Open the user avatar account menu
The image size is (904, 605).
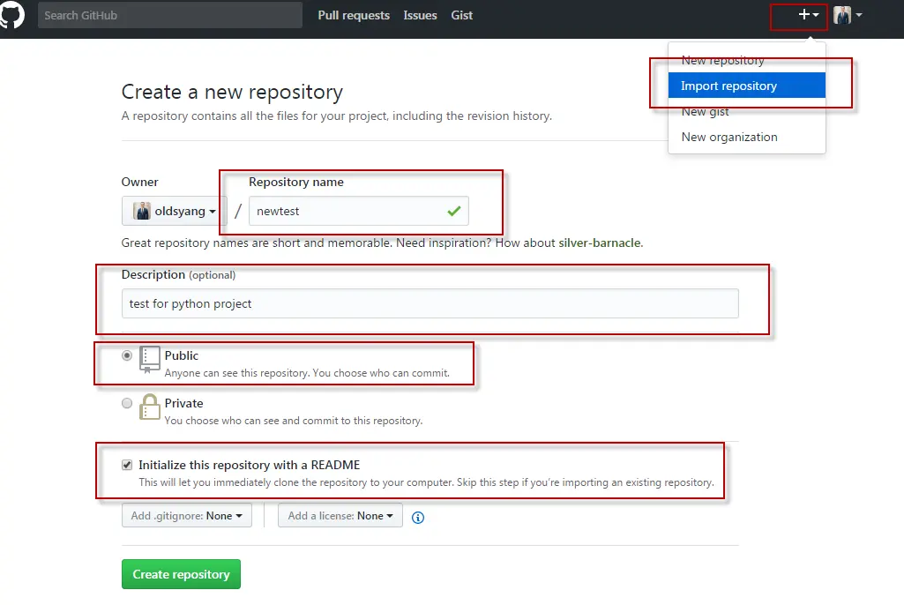[x=848, y=15]
